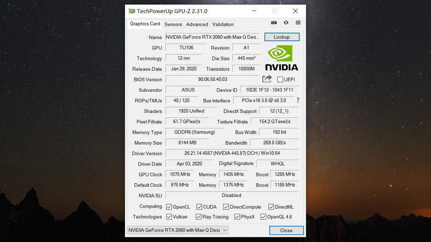The width and height of the screenshot is (431, 242).
Task: Click the Lookup button
Action: pyautogui.click(x=282, y=37)
